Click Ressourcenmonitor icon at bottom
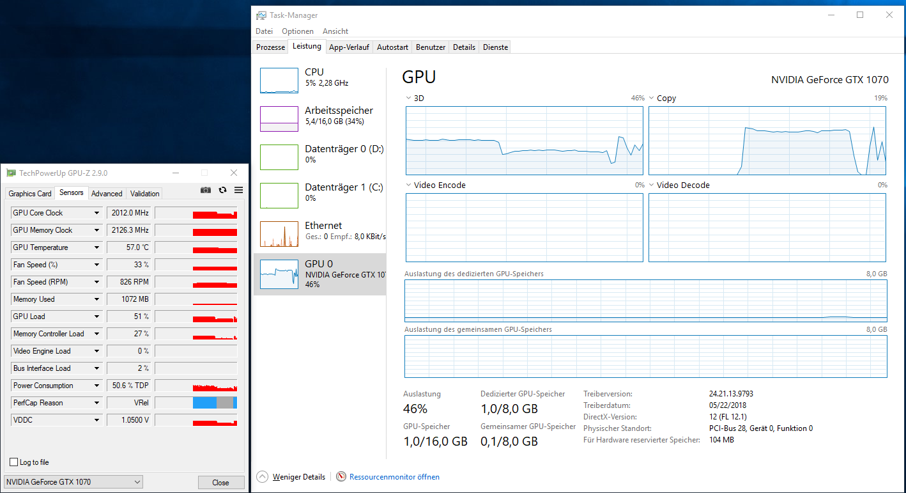The image size is (906, 493). coord(341,476)
